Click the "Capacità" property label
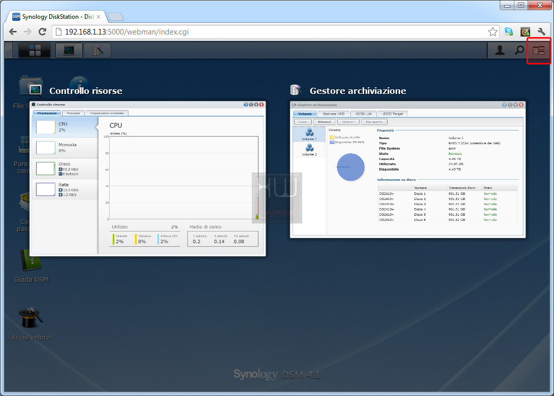The width and height of the screenshot is (554, 396). tap(386, 159)
